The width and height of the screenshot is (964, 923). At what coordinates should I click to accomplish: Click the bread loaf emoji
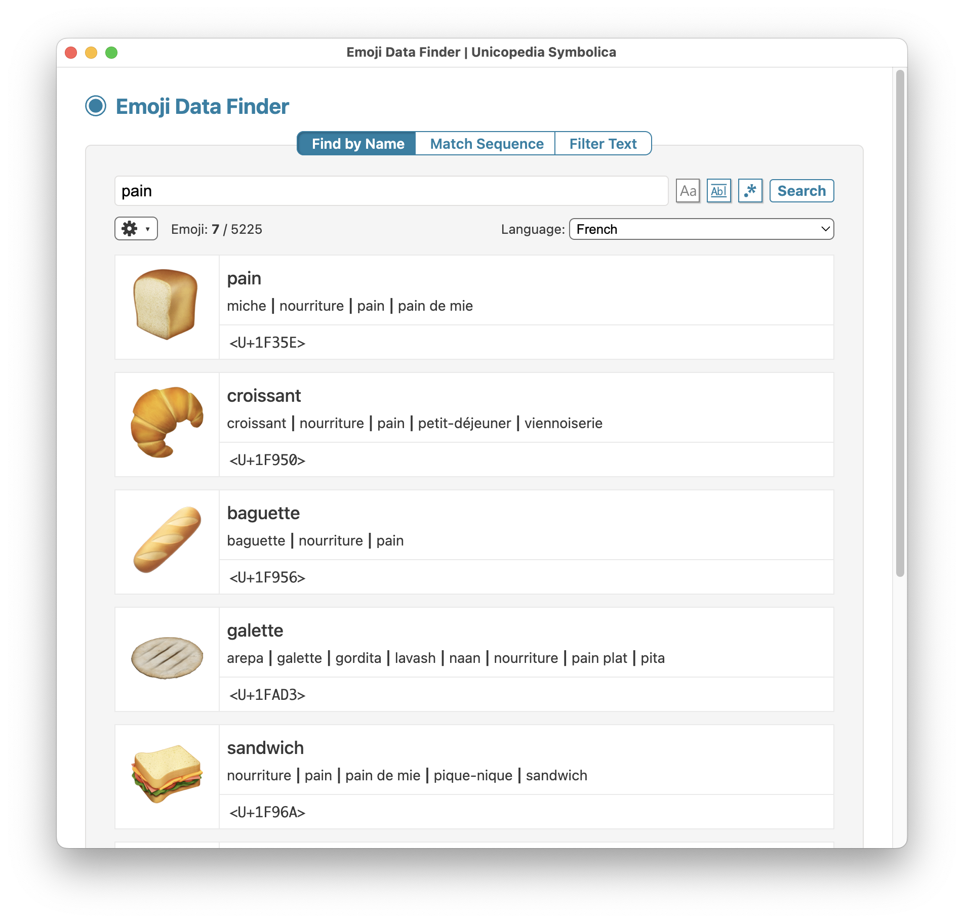pyautogui.click(x=166, y=304)
